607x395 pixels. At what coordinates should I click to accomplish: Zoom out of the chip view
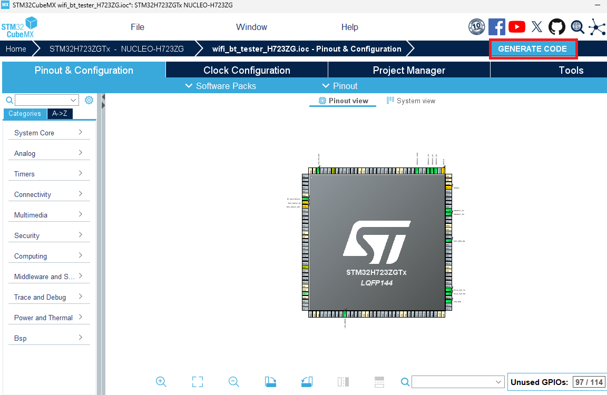(234, 382)
